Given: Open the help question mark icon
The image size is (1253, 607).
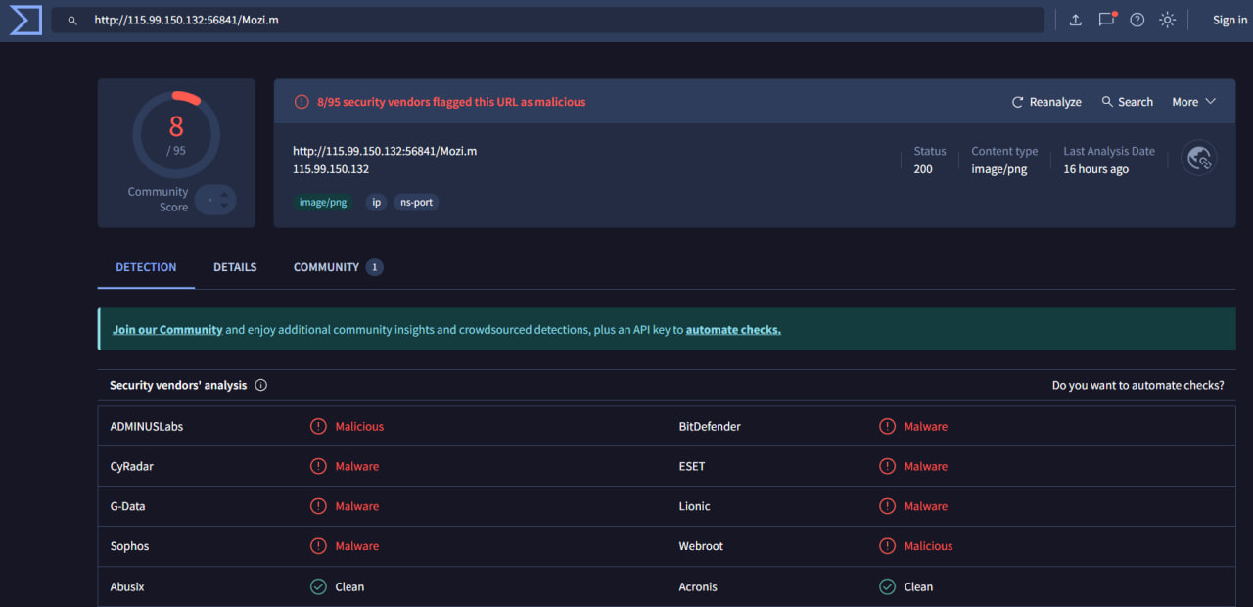Looking at the screenshot, I should tap(1137, 20).
